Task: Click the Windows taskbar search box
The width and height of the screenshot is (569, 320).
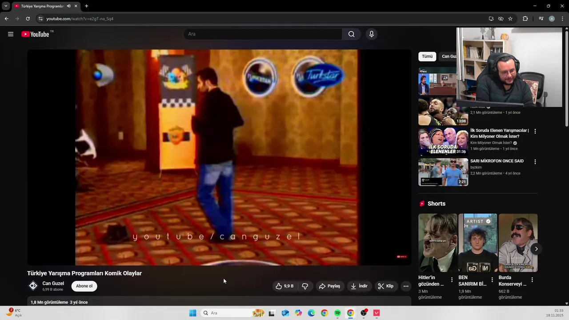Action: click(232, 313)
